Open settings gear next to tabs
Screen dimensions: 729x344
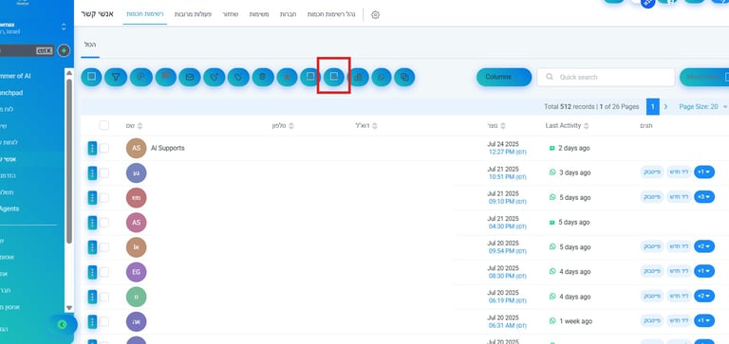point(375,15)
